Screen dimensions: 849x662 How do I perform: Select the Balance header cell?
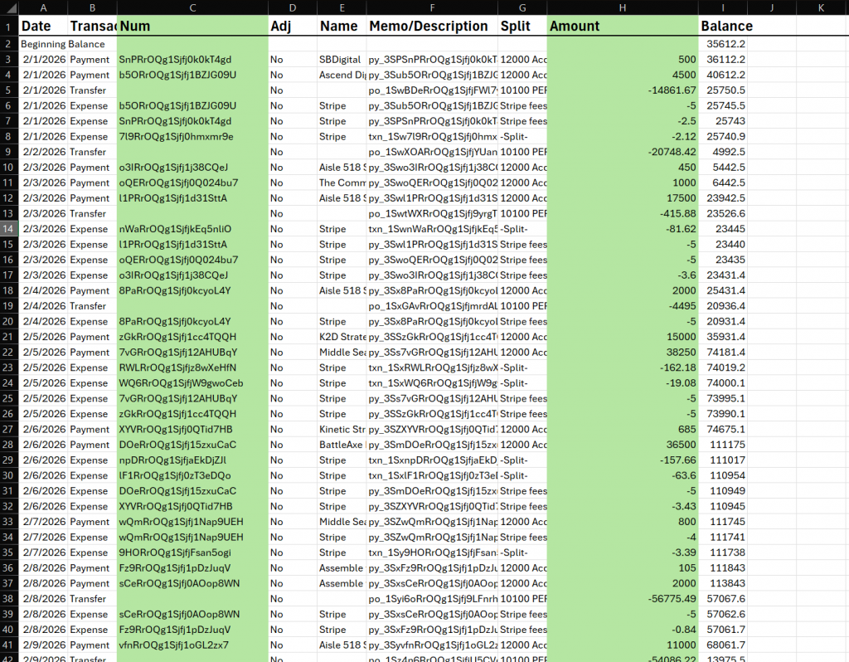(723, 26)
